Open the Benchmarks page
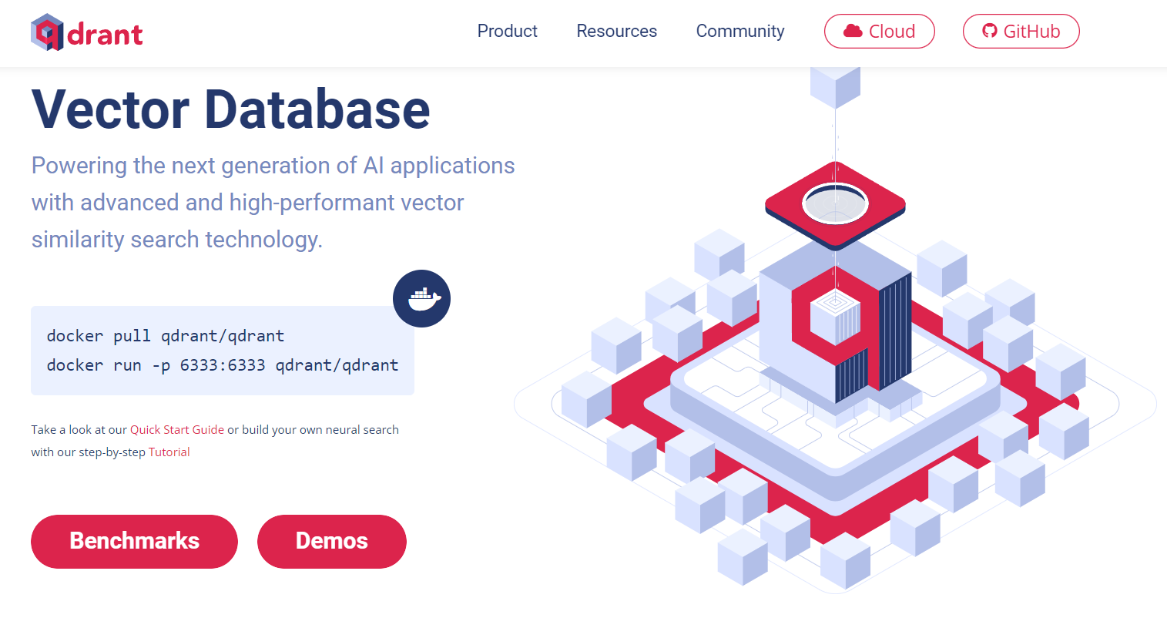 [x=134, y=541]
